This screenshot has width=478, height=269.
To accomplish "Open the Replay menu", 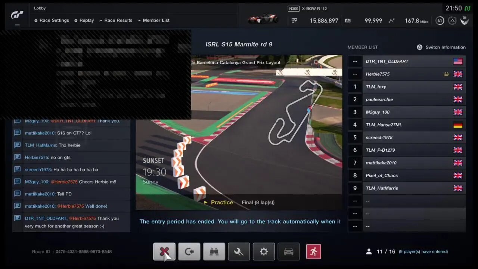I will [x=84, y=21].
